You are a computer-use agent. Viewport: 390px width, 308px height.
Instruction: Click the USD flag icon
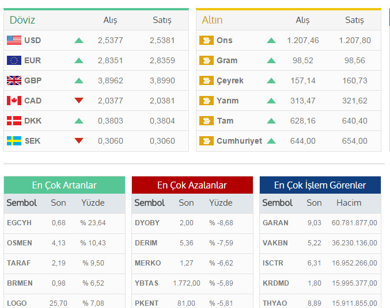[14, 40]
